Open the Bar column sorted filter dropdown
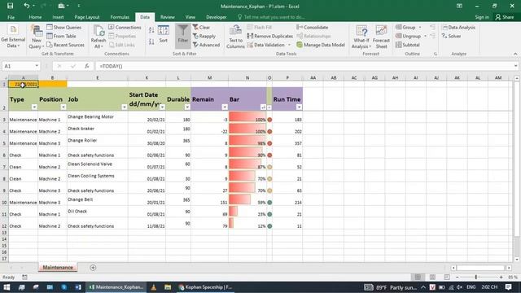The width and height of the screenshot is (521, 293). coord(263,107)
